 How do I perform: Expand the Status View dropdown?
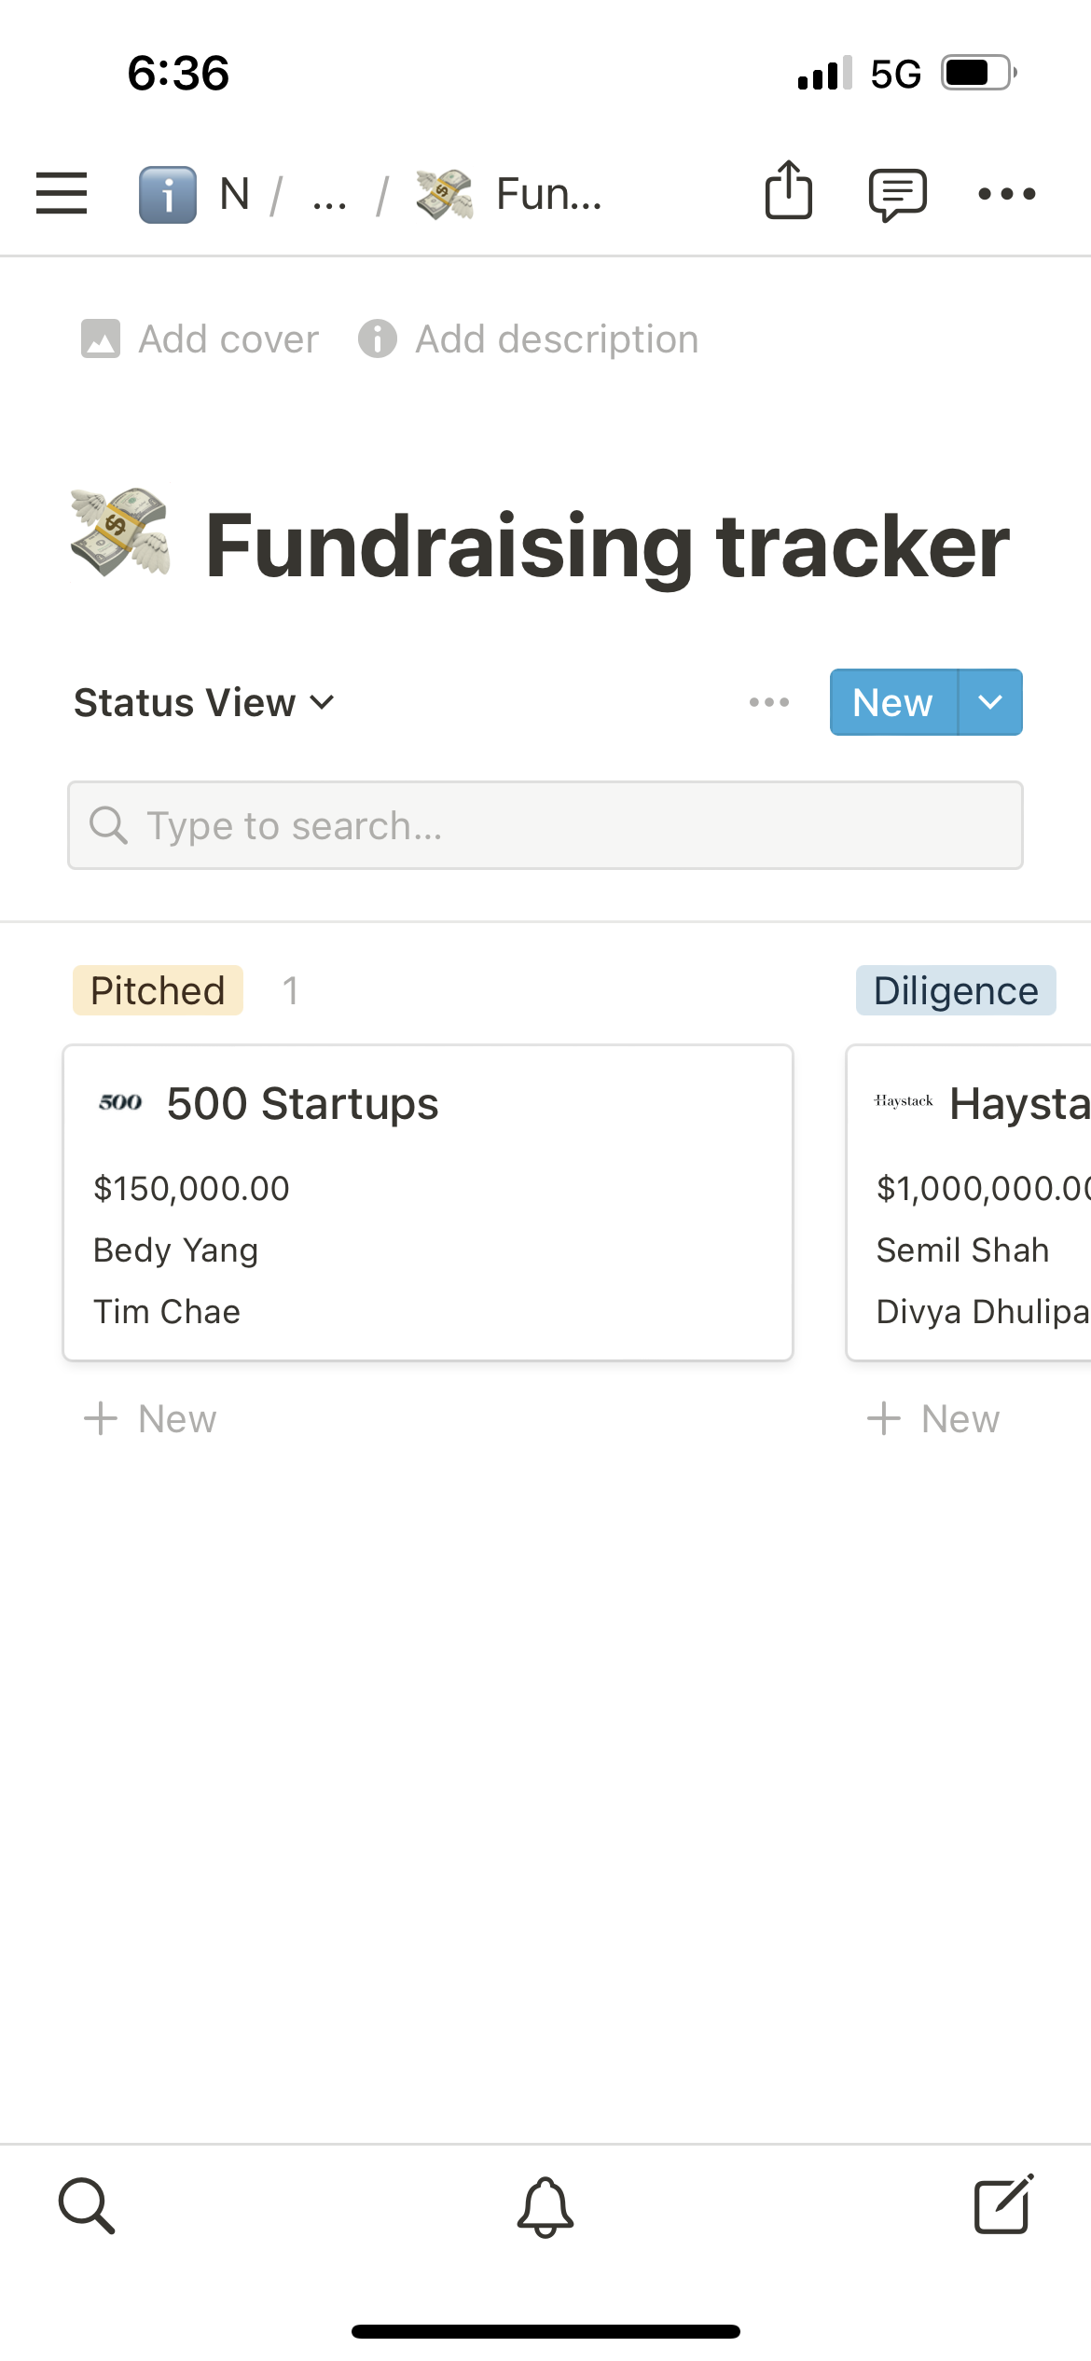[x=203, y=702]
